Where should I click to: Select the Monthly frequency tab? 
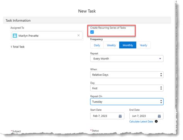(128, 45)
